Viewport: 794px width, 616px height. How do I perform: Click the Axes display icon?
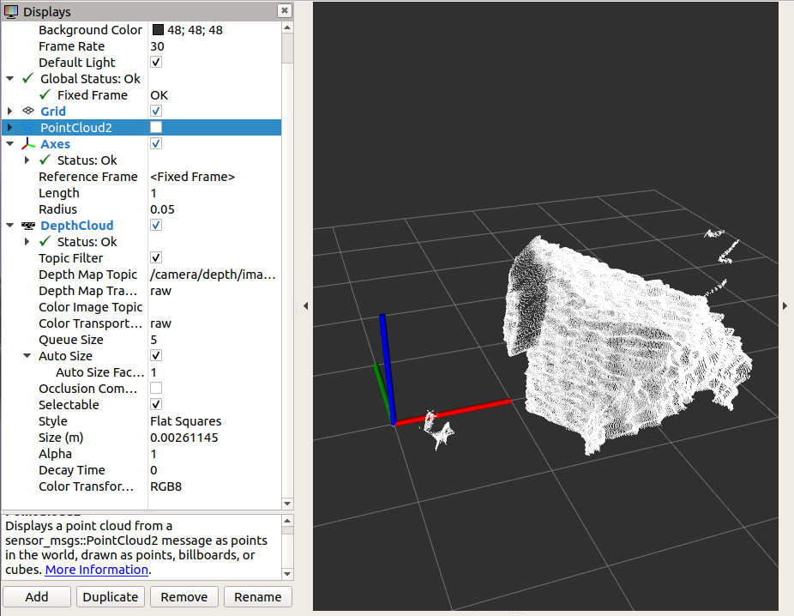[x=28, y=144]
